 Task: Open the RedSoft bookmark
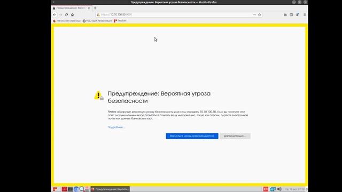point(120,21)
